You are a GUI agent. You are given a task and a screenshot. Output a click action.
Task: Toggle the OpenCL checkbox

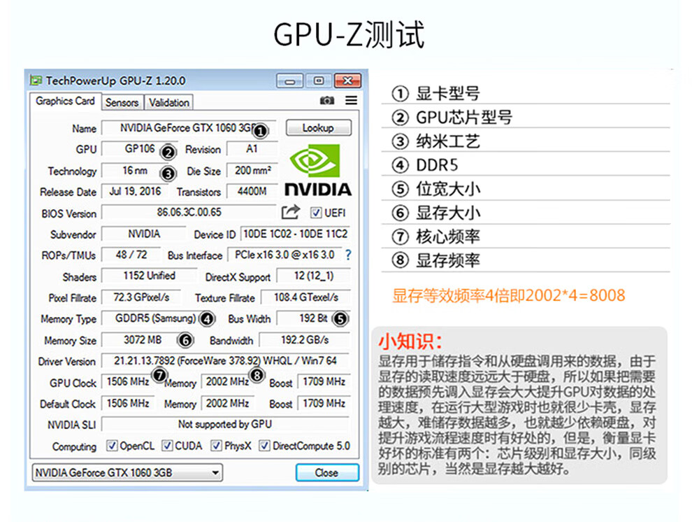(x=112, y=446)
